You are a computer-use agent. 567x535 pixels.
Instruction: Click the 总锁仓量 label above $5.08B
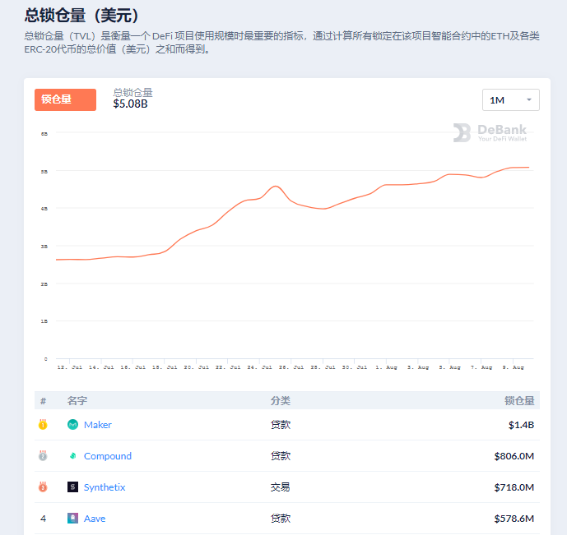coord(132,93)
